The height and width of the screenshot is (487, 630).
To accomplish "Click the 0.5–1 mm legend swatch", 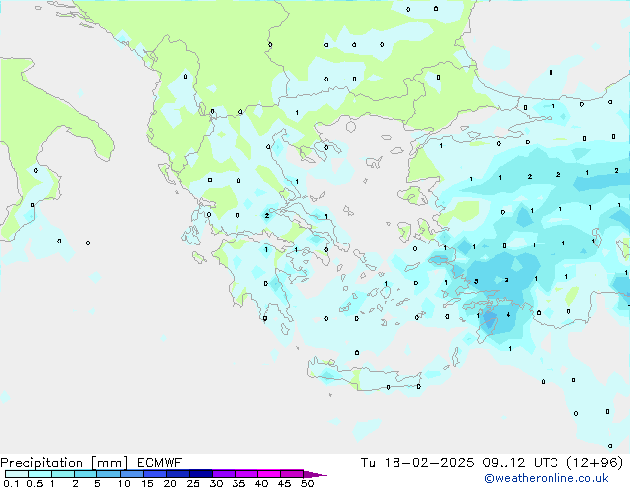I will pos(40,474).
